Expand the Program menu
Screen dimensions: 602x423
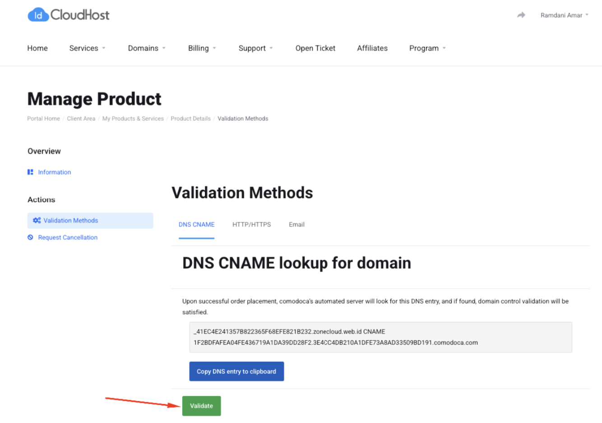(427, 48)
